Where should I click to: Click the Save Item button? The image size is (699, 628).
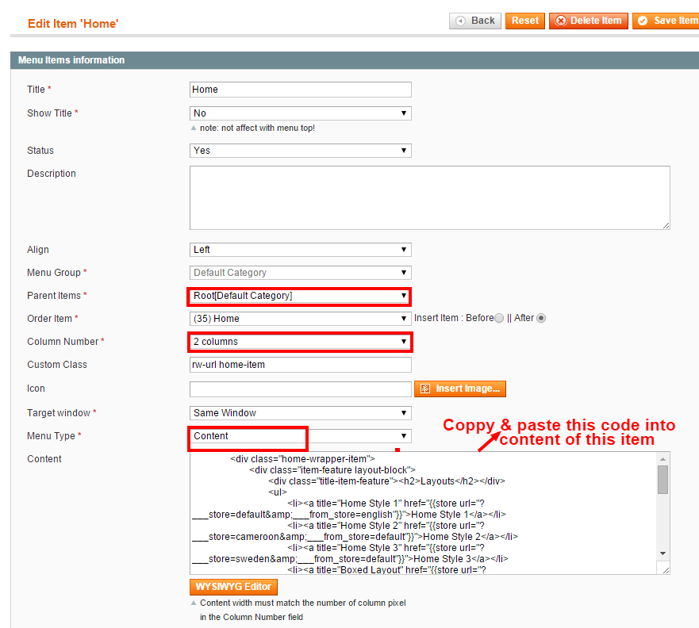pos(666,21)
